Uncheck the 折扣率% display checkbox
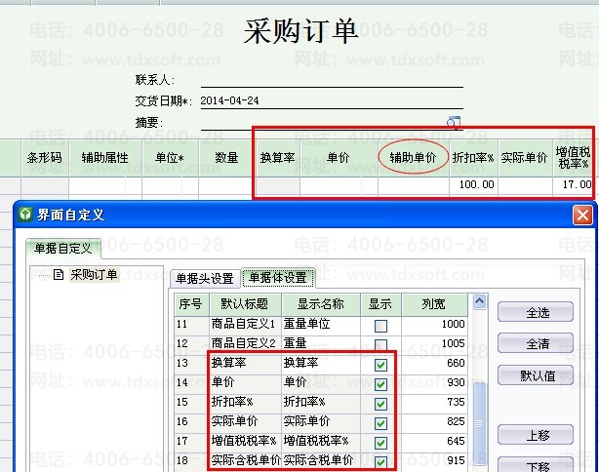This screenshot has height=472, width=599. [380, 403]
